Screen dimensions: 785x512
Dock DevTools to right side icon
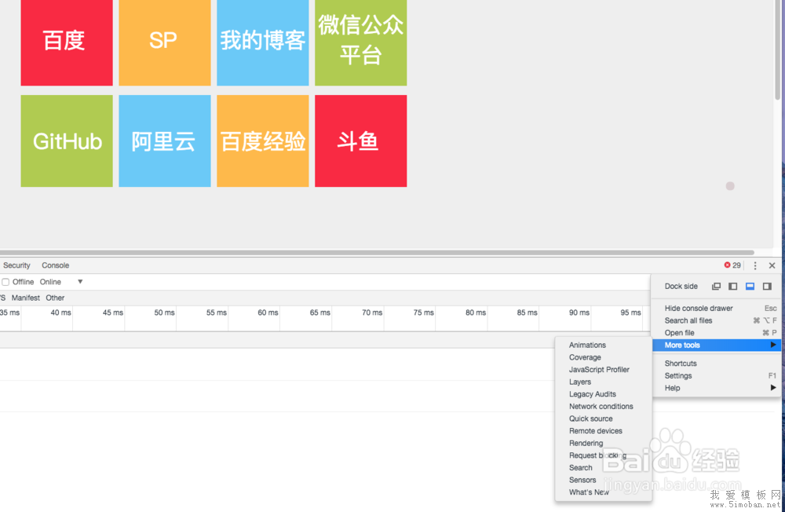[x=767, y=287]
